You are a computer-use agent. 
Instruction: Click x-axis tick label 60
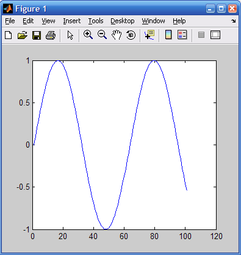(x=124, y=236)
